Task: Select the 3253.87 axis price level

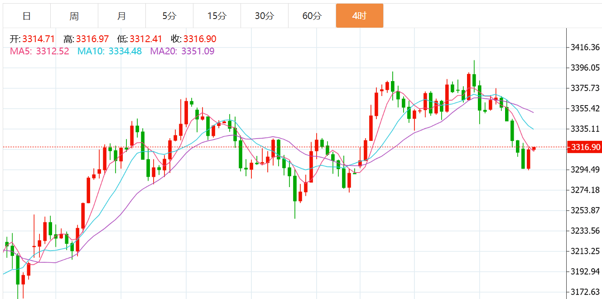Action: coord(585,210)
